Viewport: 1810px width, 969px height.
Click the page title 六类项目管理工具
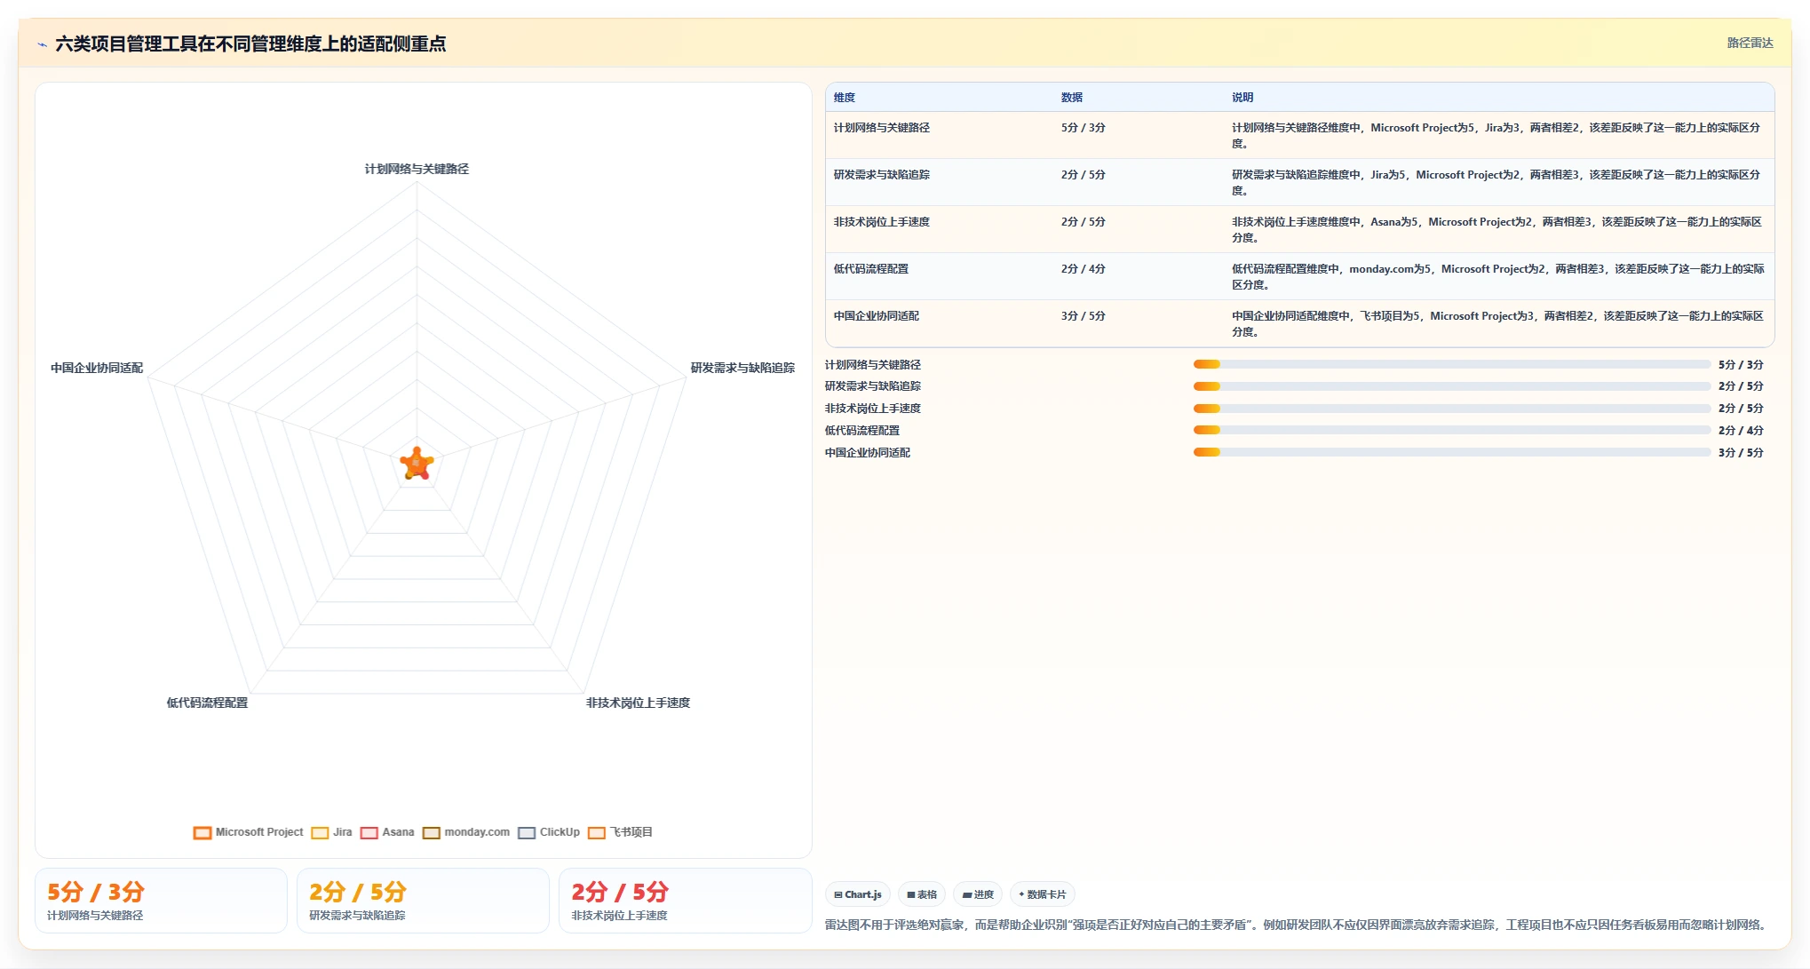coord(250,44)
